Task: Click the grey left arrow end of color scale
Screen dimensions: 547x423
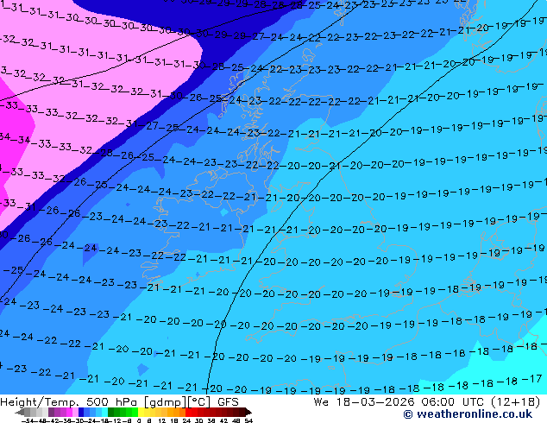Action: point(20,412)
